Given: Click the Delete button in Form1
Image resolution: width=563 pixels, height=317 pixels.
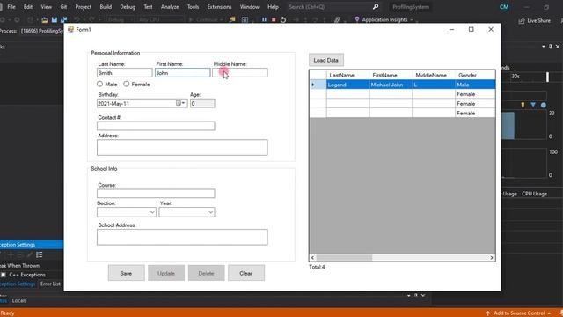Looking at the screenshot, I should click(206, 273).
